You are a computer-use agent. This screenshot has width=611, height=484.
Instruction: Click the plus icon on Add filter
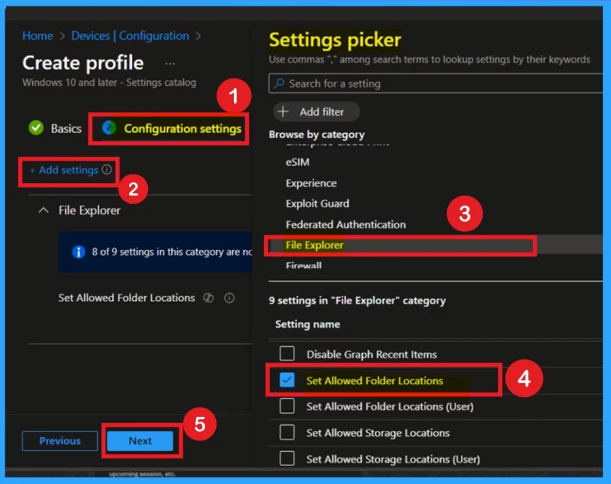point(283,111)
